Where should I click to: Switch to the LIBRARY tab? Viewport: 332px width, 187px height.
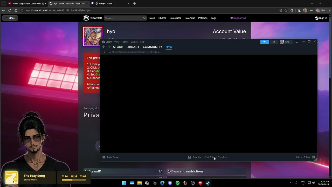[133, 47]
